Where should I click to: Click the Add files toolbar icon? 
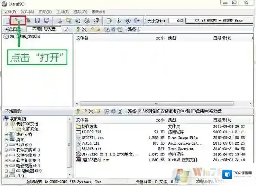click(x=110, y=21)
